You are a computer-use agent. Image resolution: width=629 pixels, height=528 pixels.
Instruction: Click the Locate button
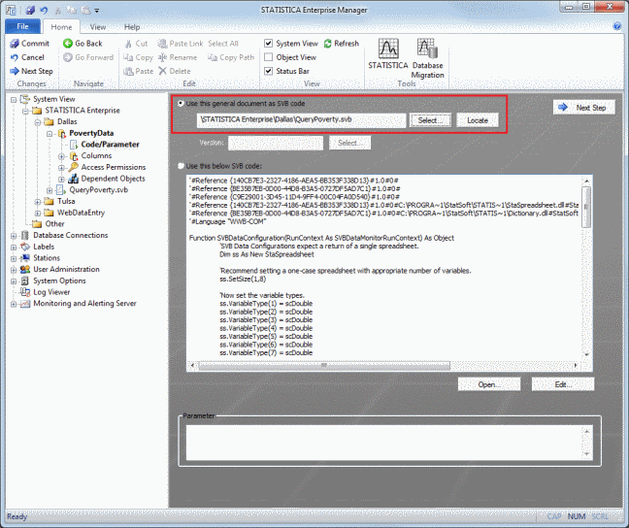tap(478, 120)
